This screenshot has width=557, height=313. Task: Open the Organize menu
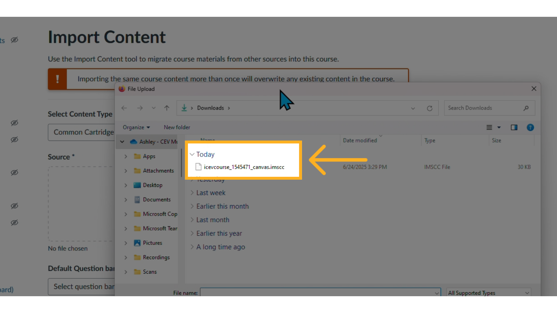click(136, 127)
